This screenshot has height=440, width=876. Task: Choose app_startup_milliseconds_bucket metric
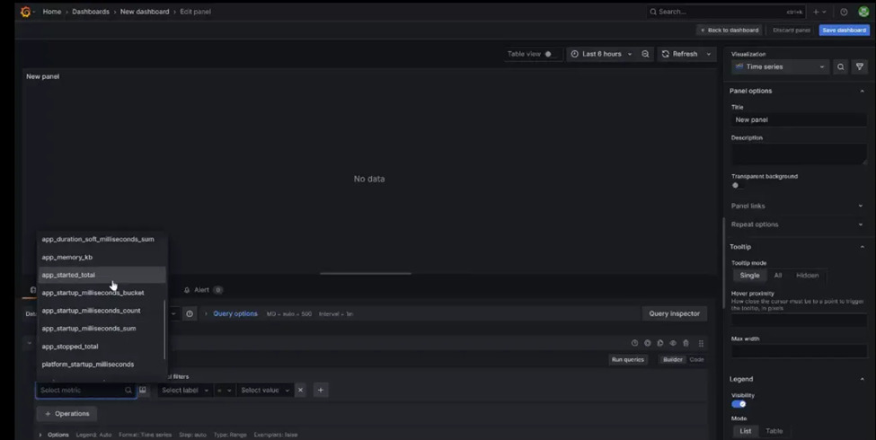click(x=102, y=293)
